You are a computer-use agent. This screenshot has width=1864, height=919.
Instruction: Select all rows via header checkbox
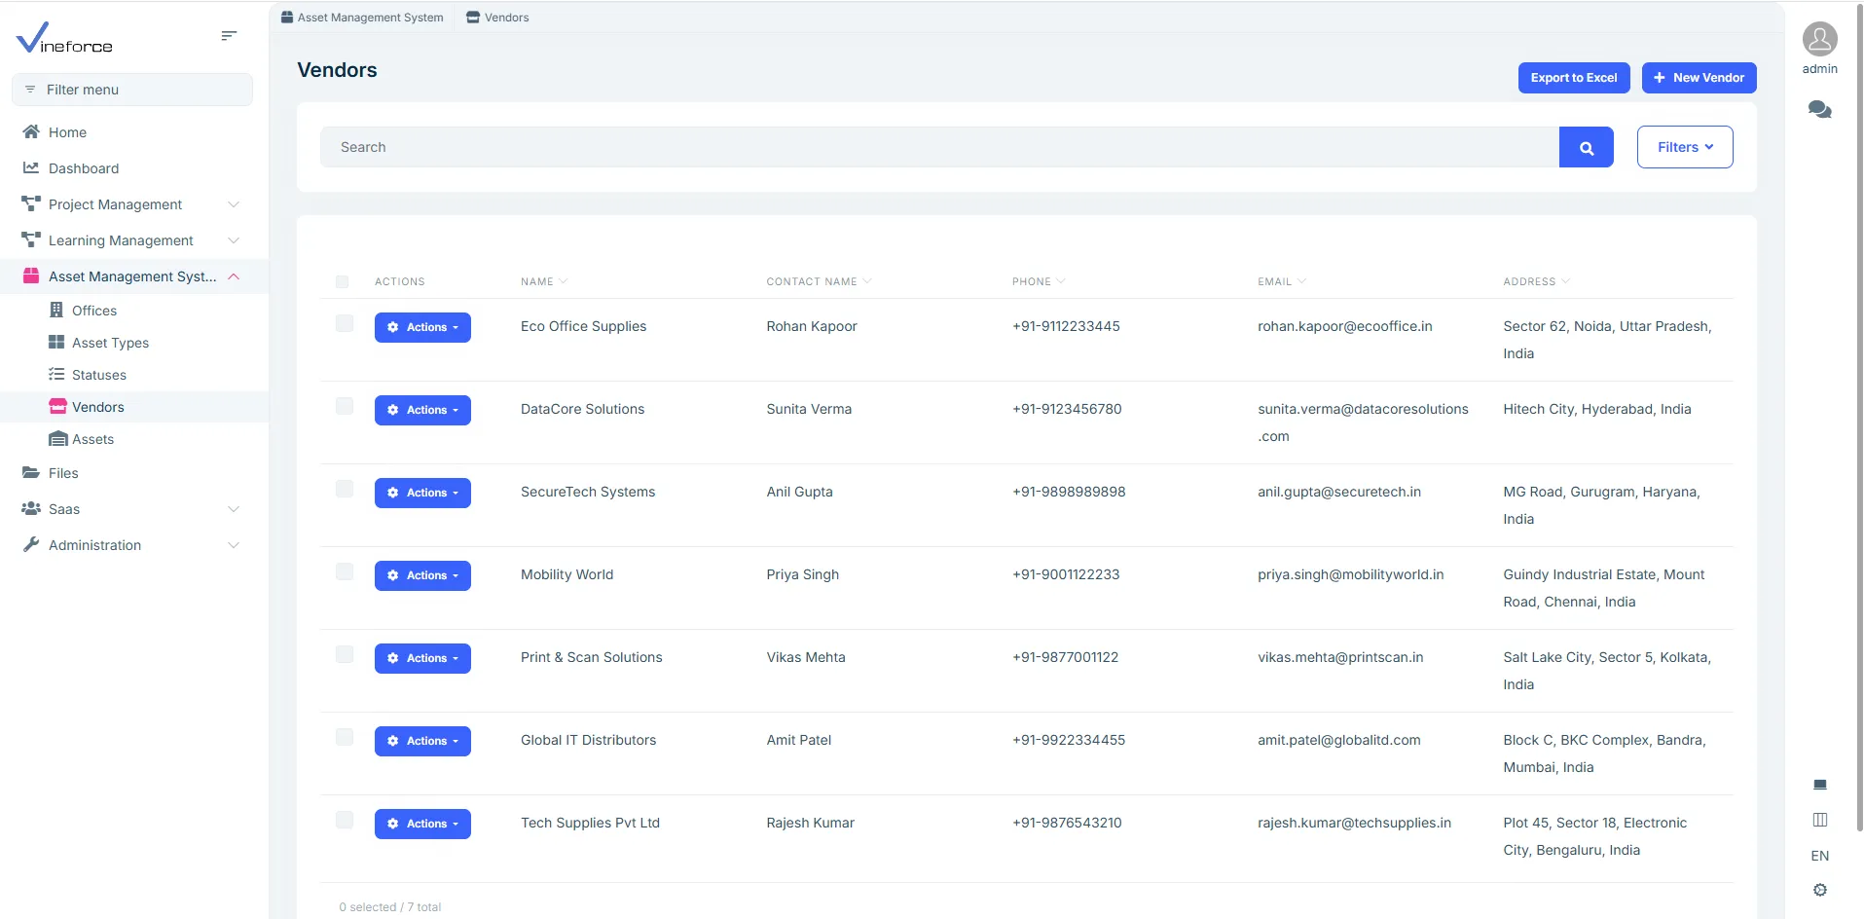pos(342,281)
